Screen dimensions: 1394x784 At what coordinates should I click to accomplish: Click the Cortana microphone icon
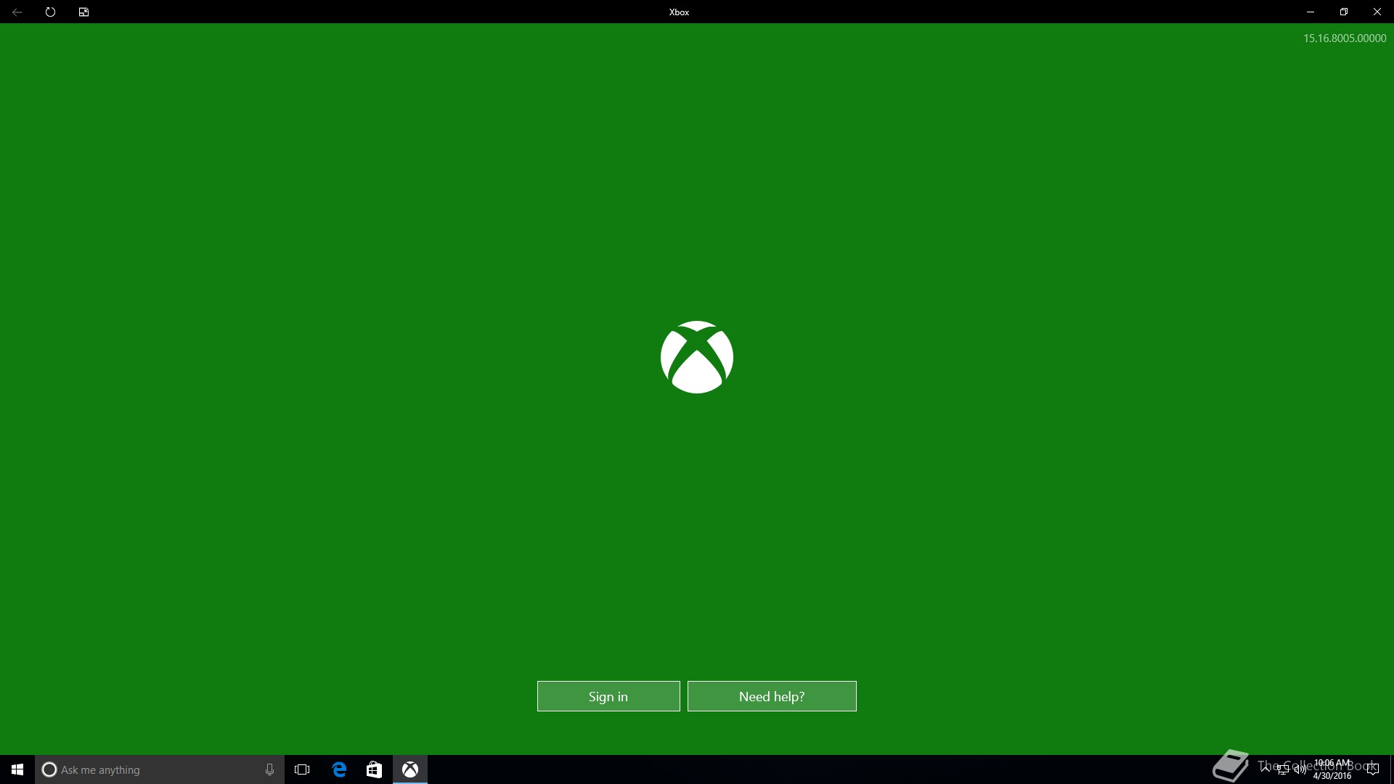(x=269, y=769)
